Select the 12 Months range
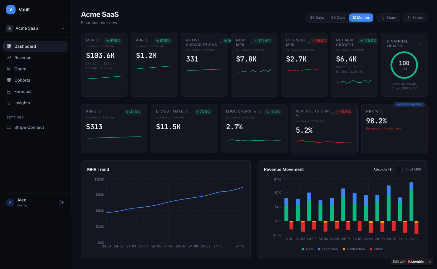This screenshot has width=437, height=269. click(x=361, y=17)
